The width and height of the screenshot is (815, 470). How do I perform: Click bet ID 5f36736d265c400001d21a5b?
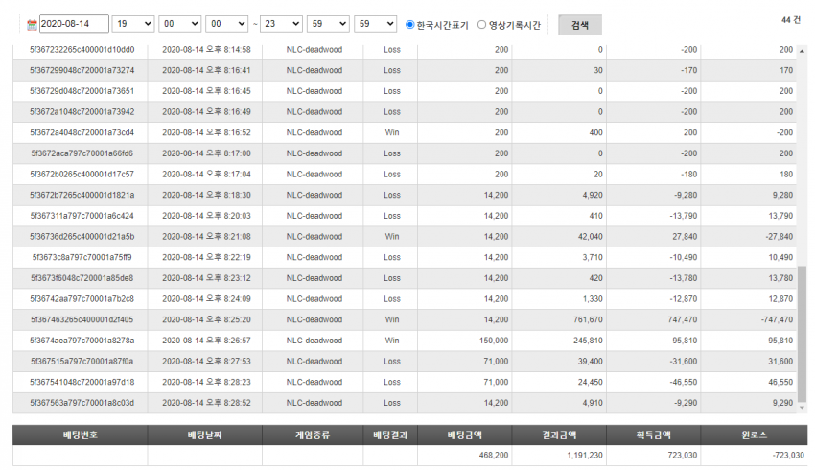click(82, 237)
